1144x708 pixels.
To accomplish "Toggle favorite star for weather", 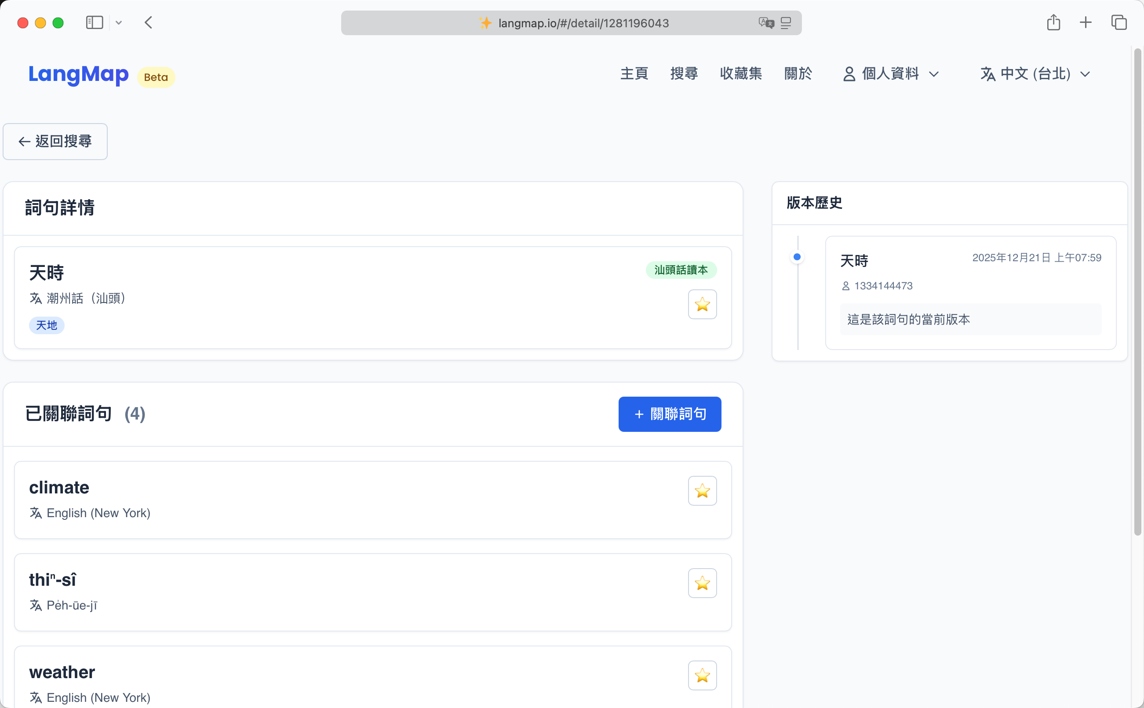I will click(x=702, y=675).
